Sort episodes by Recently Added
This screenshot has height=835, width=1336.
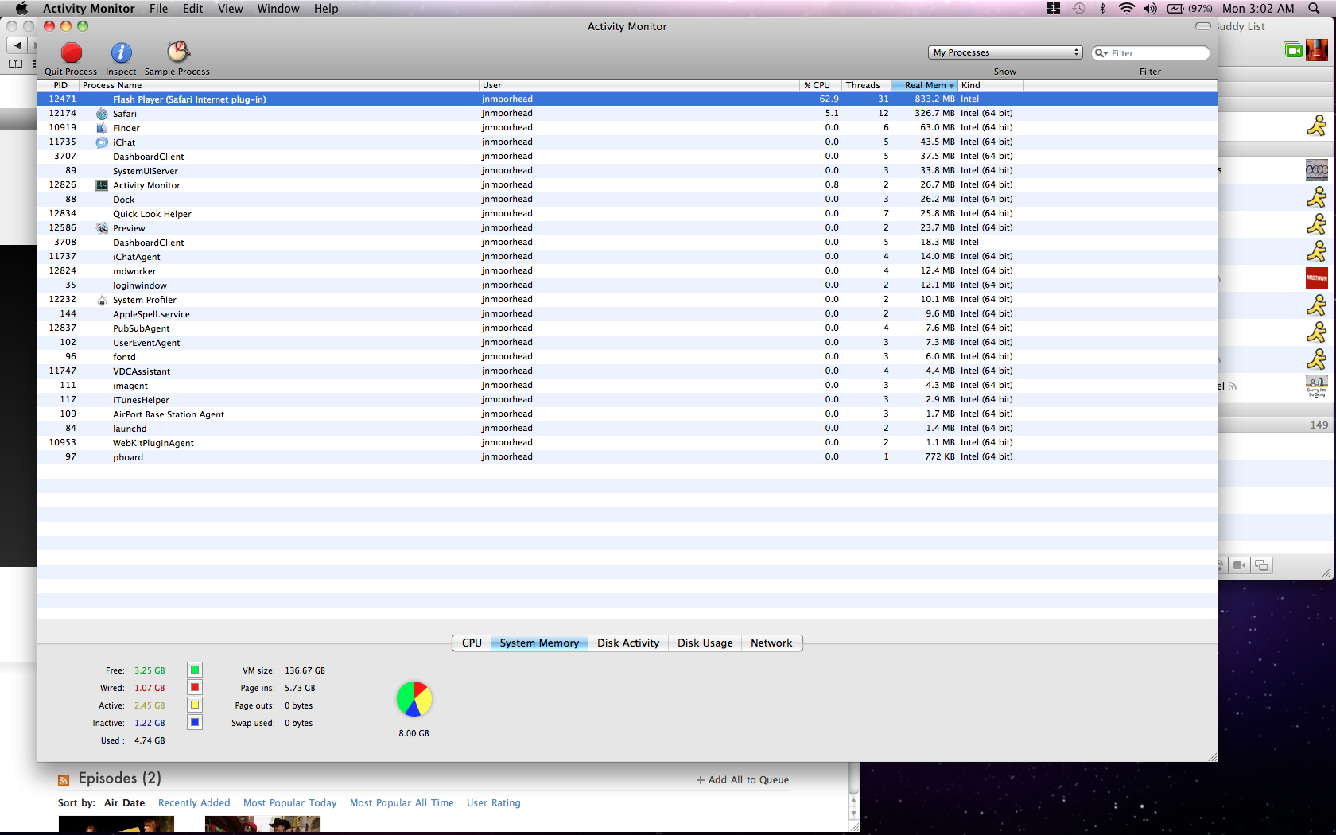click(x=194, y=803)
